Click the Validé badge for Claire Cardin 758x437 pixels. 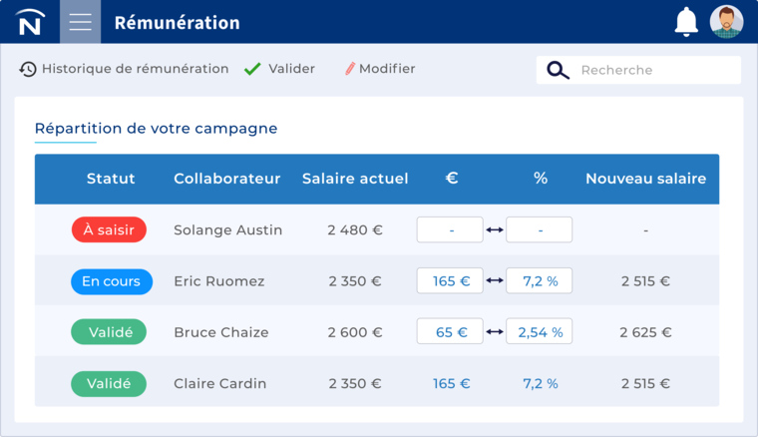tap(109, 383)
